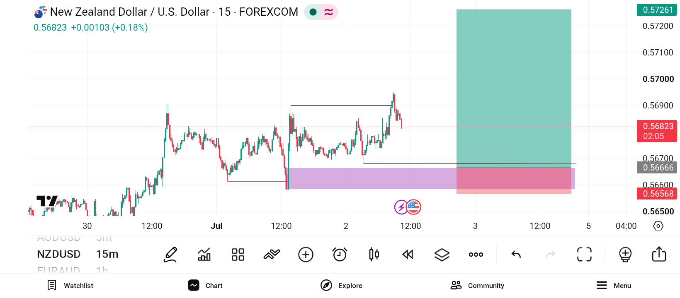Image resolution: width=680 pixels, height=298 pixels.
Task: Toggle the market open green dot indicator
Action: point(313,12)
